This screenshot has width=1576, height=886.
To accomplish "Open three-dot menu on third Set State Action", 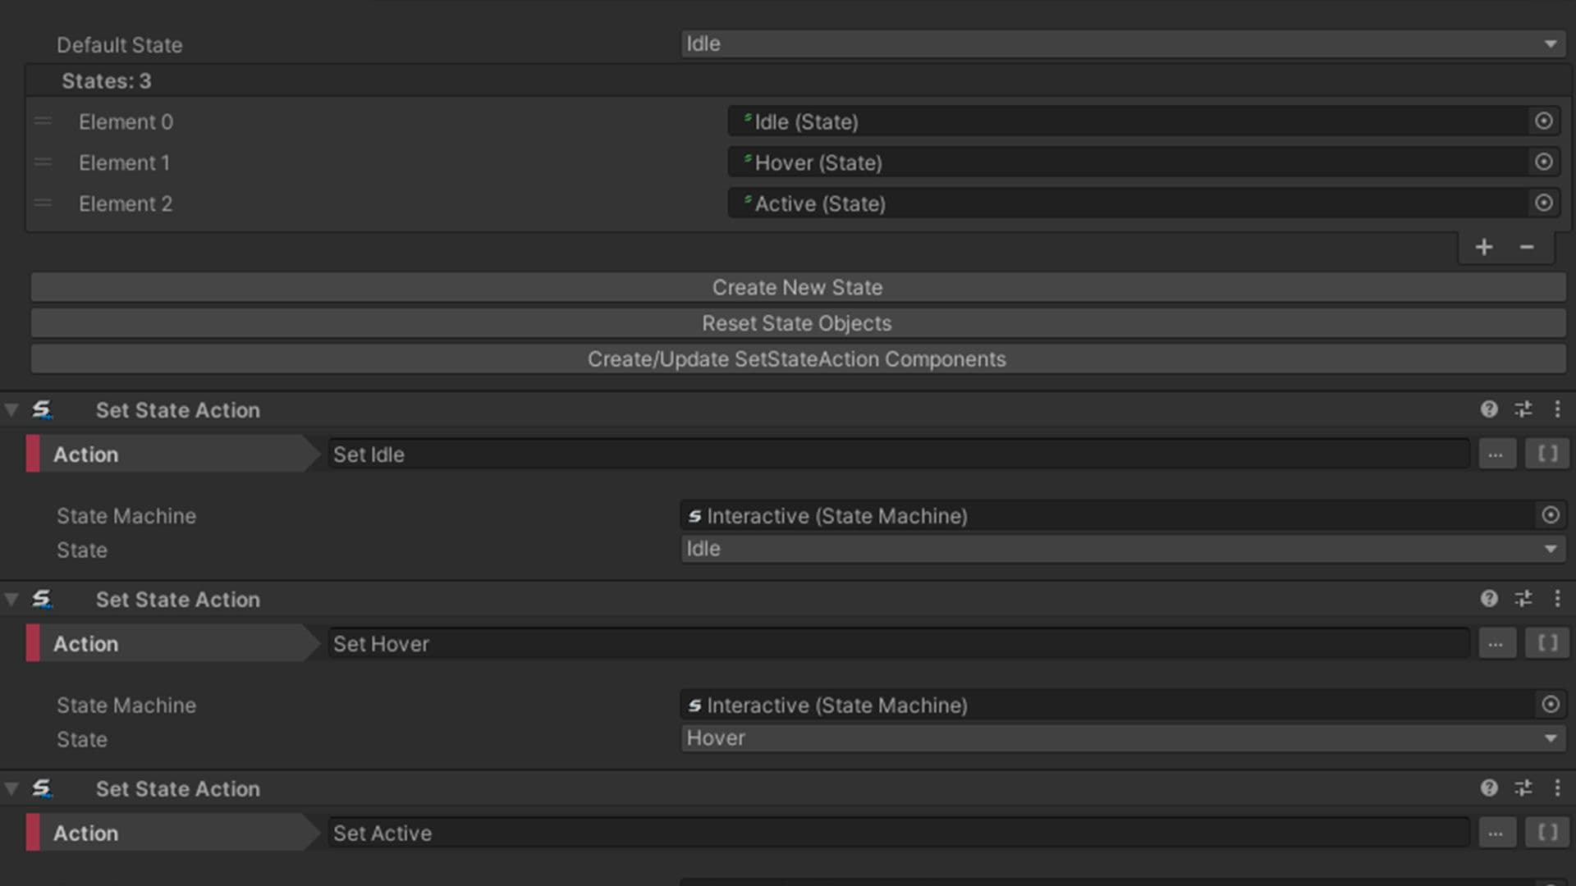I will 1559,788.
